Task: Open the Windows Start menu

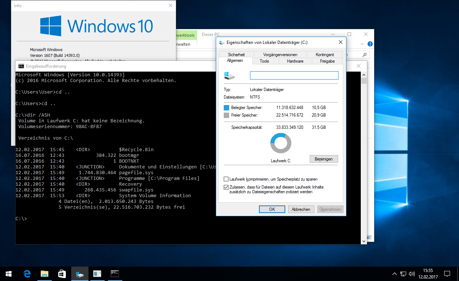Action: point(9,274)
